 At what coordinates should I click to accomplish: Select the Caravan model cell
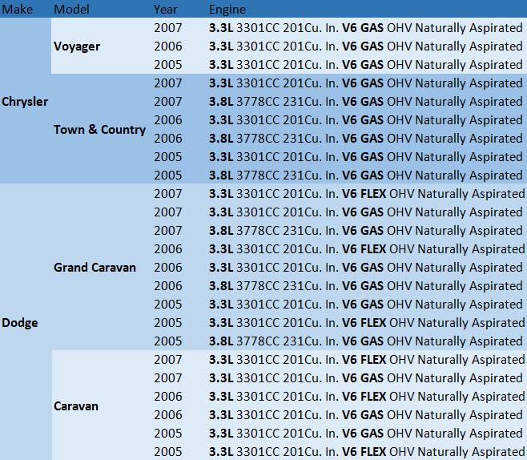(x=76, y=406)
